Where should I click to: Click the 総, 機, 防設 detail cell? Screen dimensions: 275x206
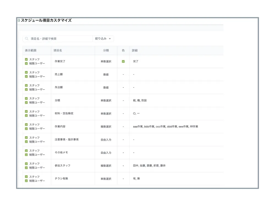(x=140, y=100)
